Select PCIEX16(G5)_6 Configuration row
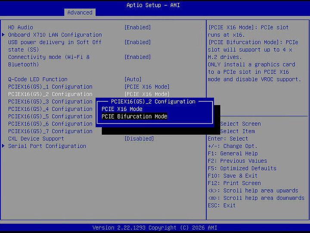Image resolution: width=310 pixels, height=233 pixels. point(50,124)
